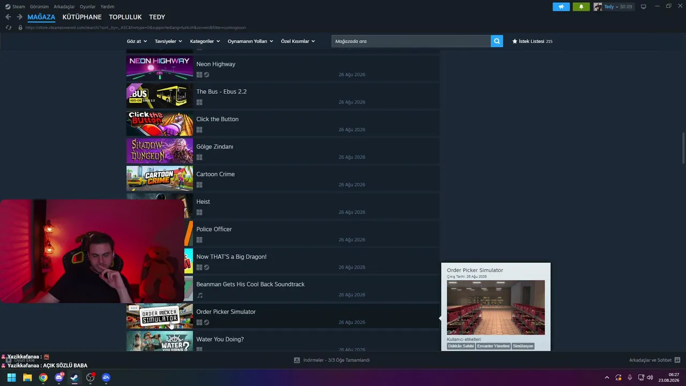Show hidden system tray icons chevron
The image size is (686, 386).
point(607,377)
